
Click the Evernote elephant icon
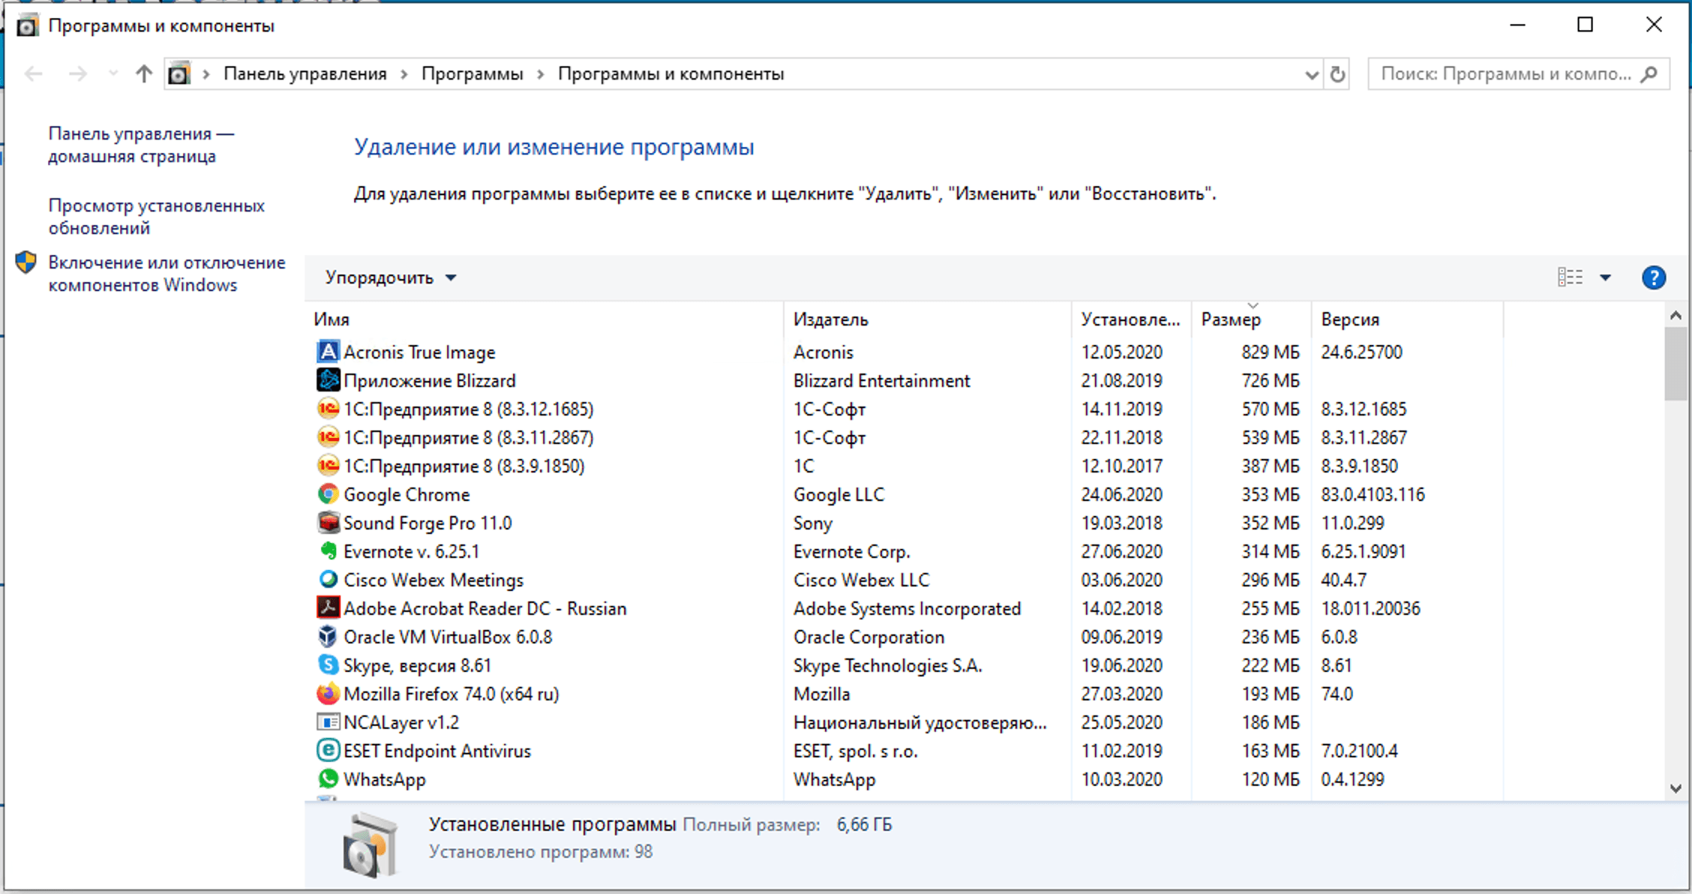point(328,551)
